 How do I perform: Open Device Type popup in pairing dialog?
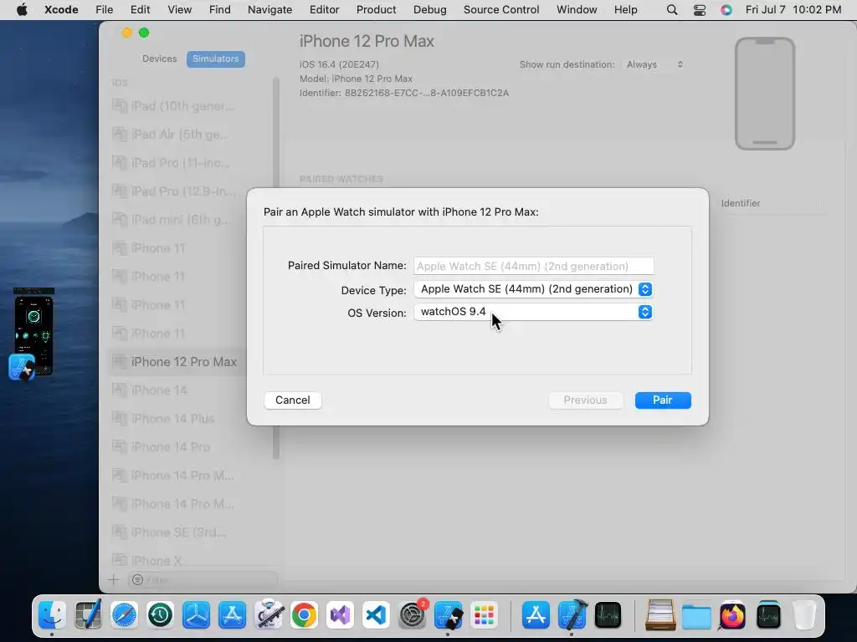(533, 289)
